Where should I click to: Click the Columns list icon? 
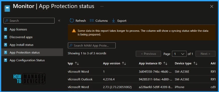[92, 20]
